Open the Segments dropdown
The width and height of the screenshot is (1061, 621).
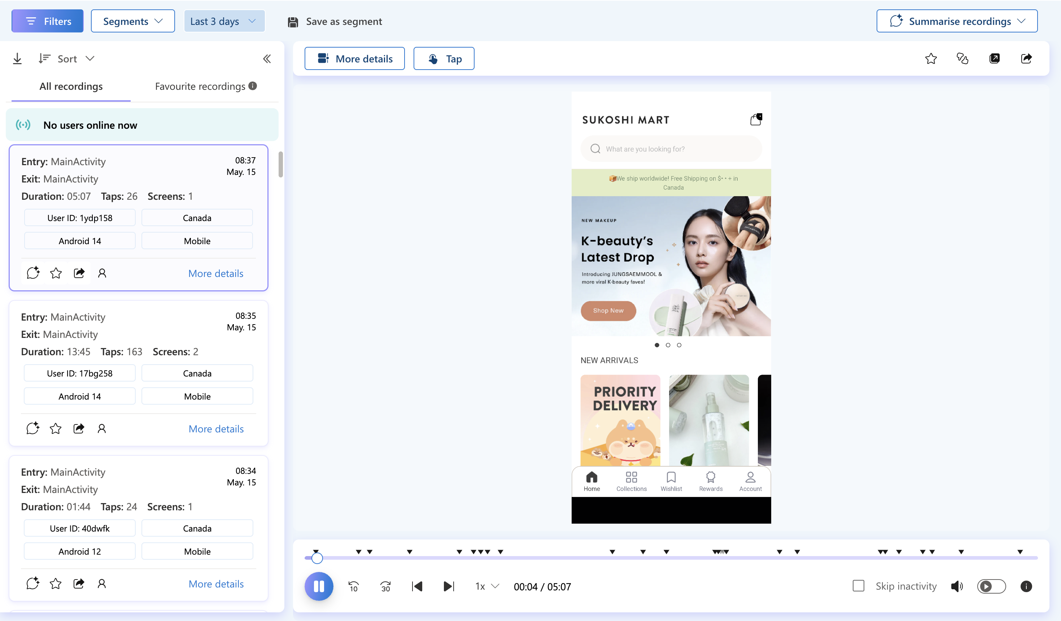pyautogui.click(x=133, y=21)
